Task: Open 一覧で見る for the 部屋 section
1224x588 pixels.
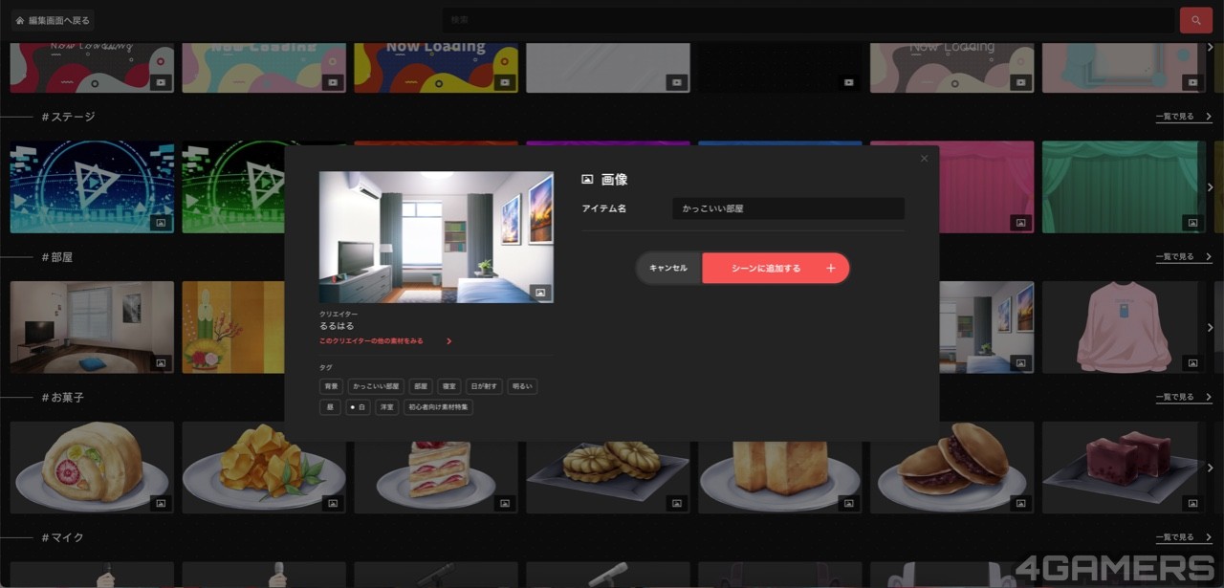Action: pyautogui.click(x=1184, y=257)
